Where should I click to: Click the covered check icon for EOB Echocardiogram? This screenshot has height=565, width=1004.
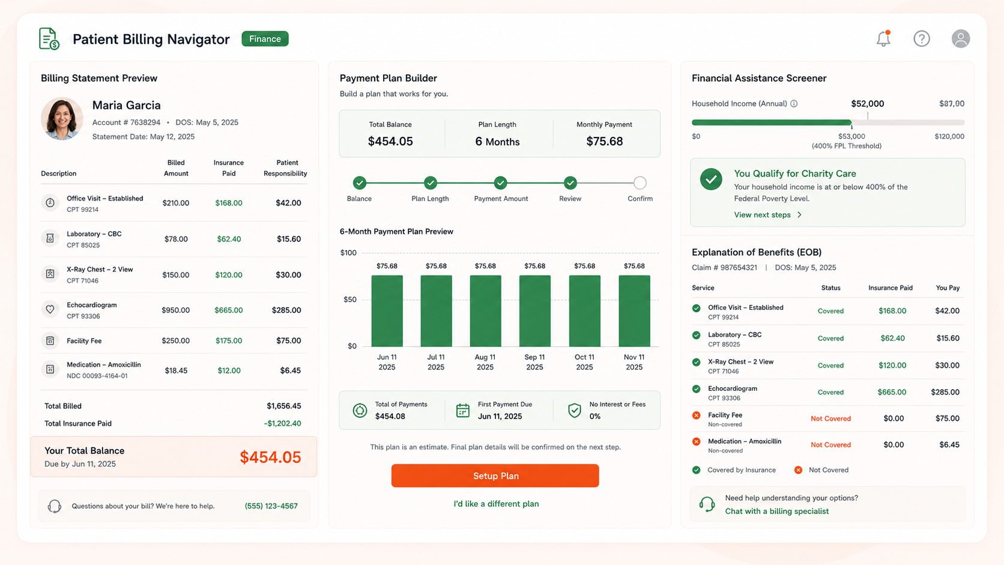(697, 388)
